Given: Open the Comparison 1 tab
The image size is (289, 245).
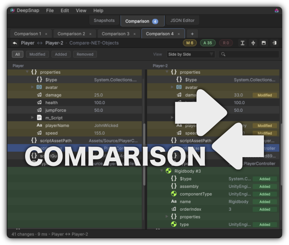Looking at the screenshot, I should pyautogui.click(x=27, y=34).
